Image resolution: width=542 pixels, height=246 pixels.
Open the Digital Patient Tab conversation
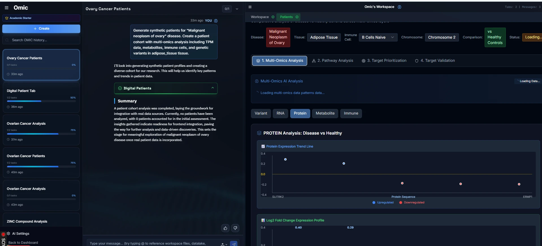point(41,98)
